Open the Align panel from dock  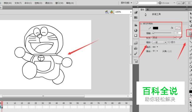[x=136, y=25]
